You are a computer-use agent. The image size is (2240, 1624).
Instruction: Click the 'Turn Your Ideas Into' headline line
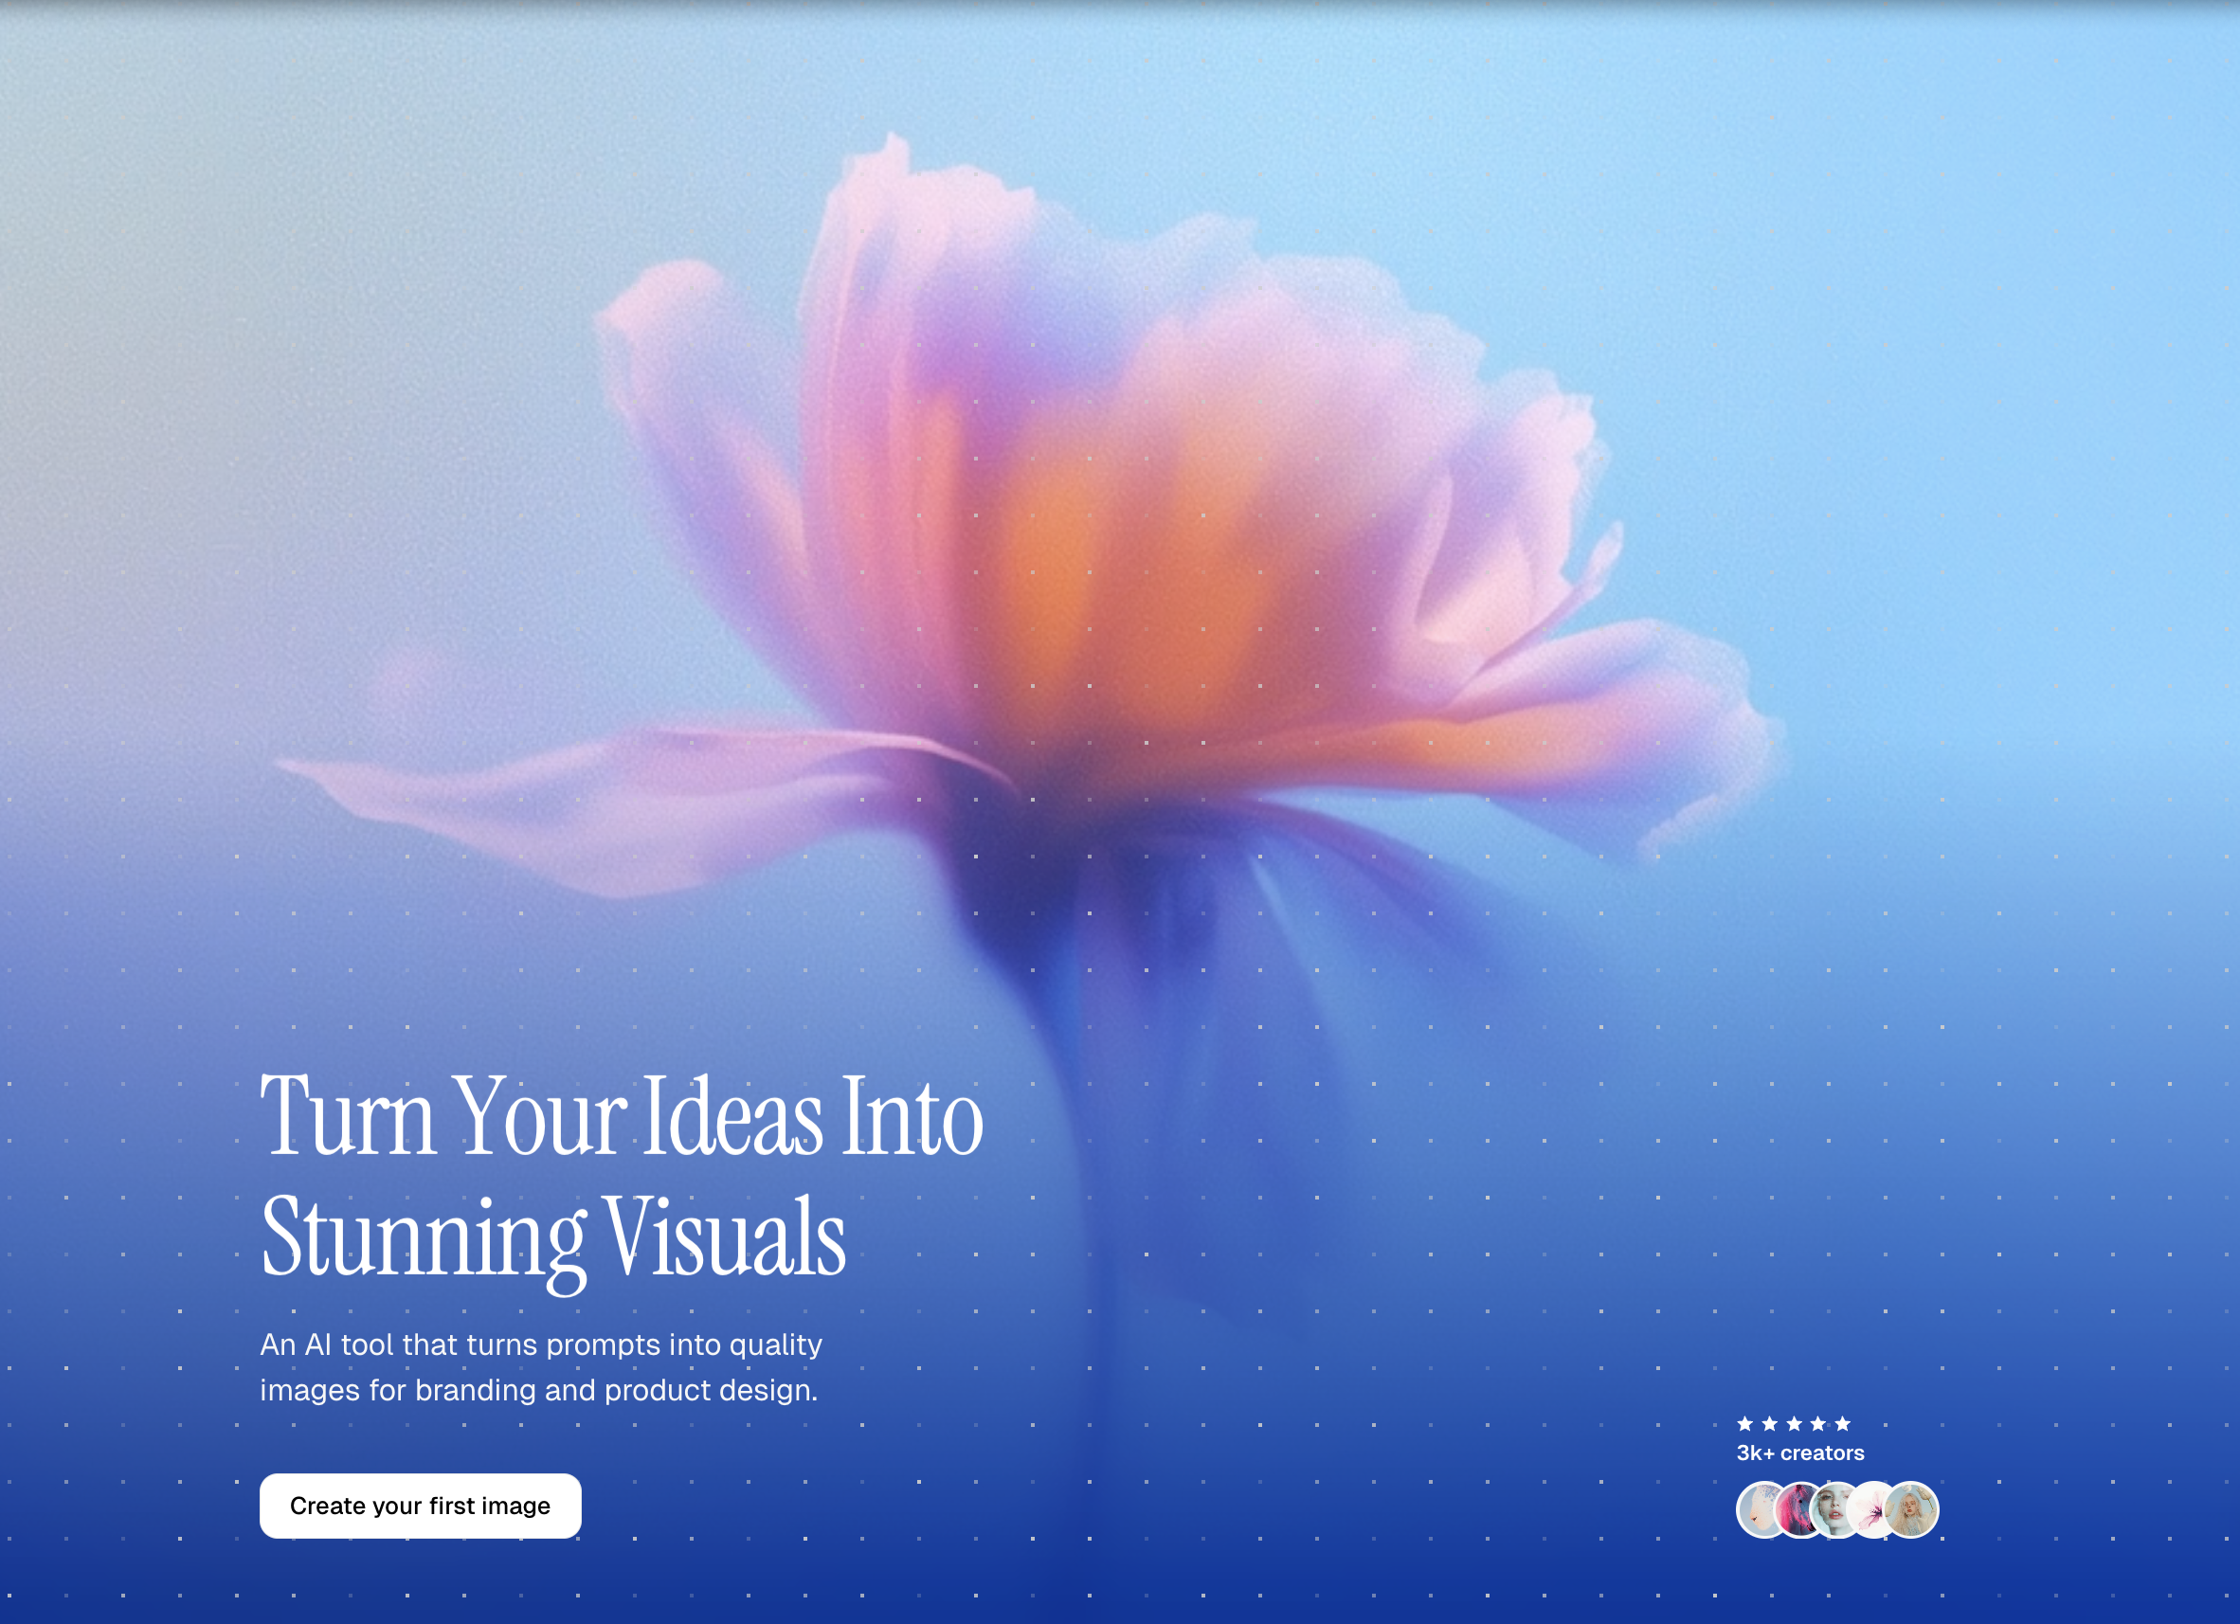[x=621, y=1116]
